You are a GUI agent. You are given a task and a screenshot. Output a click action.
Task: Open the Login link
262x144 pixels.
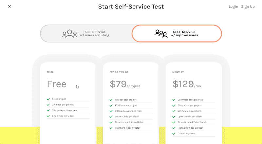pos(233,7)
